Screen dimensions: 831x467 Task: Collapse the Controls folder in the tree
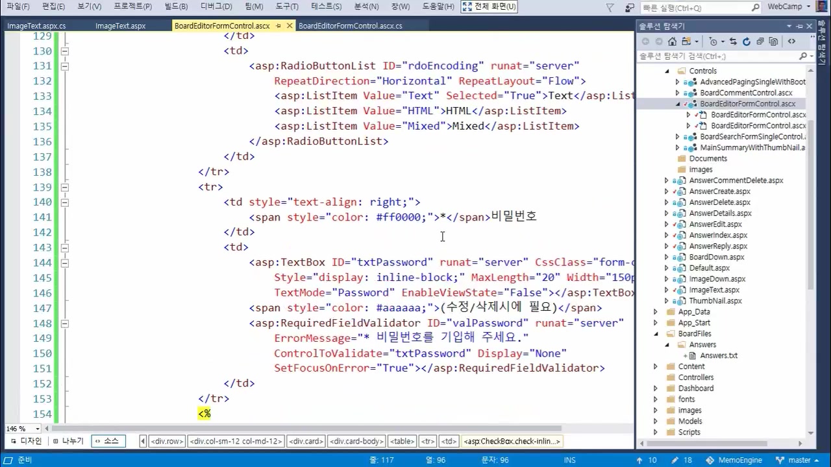click(667, 71)
